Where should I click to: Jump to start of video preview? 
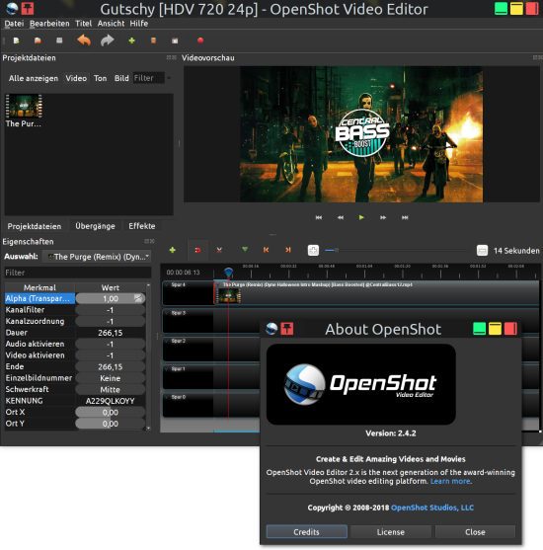(x=319, y=217)
